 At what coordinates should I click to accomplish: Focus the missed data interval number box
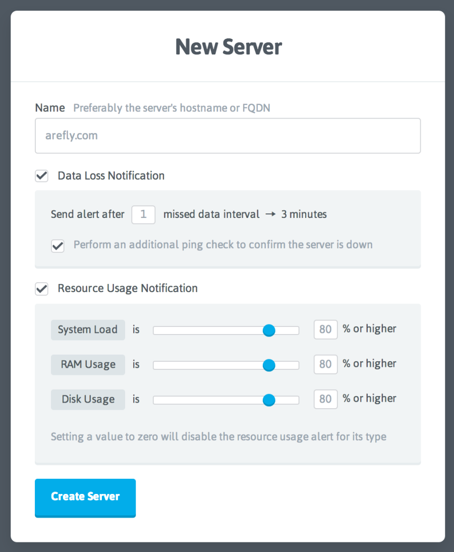pos(143,214)
